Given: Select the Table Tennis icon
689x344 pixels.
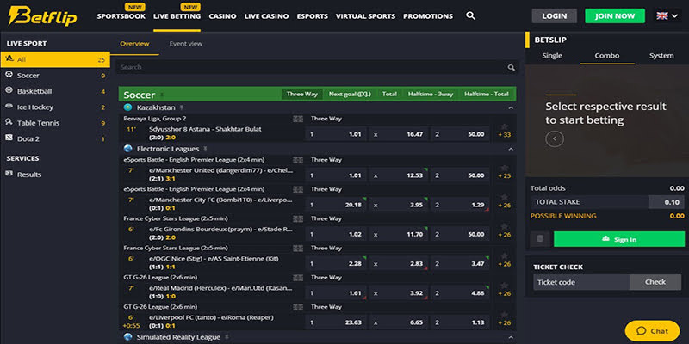Looking at the screenshot, I should [9, 123].
